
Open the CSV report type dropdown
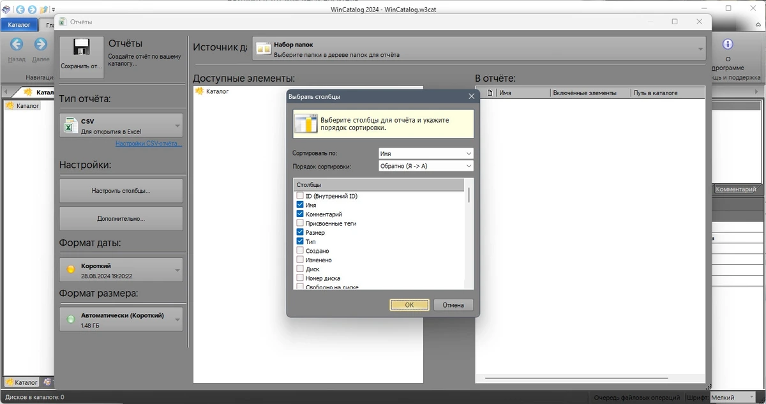tap(121, 125)
